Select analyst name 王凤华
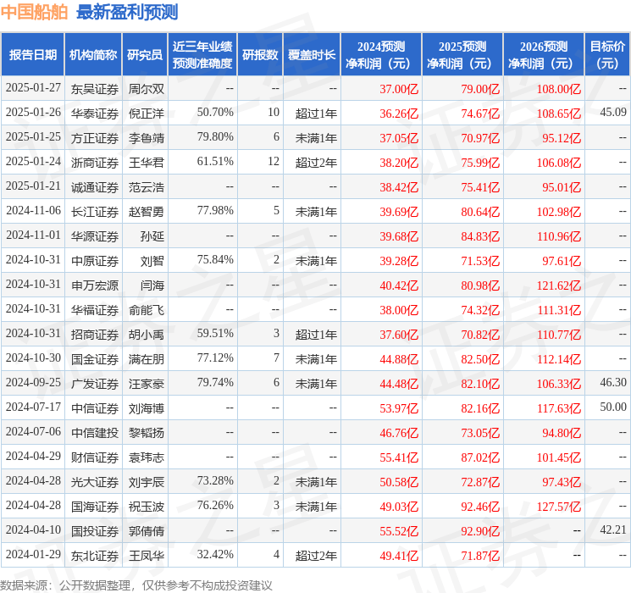The height and width of the screenshot is (593, 631). coord(147,556)
